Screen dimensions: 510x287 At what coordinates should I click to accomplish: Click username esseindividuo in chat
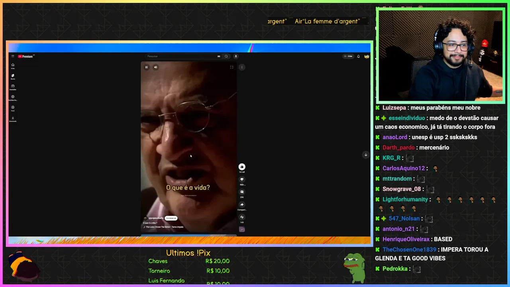coord(406,118)
